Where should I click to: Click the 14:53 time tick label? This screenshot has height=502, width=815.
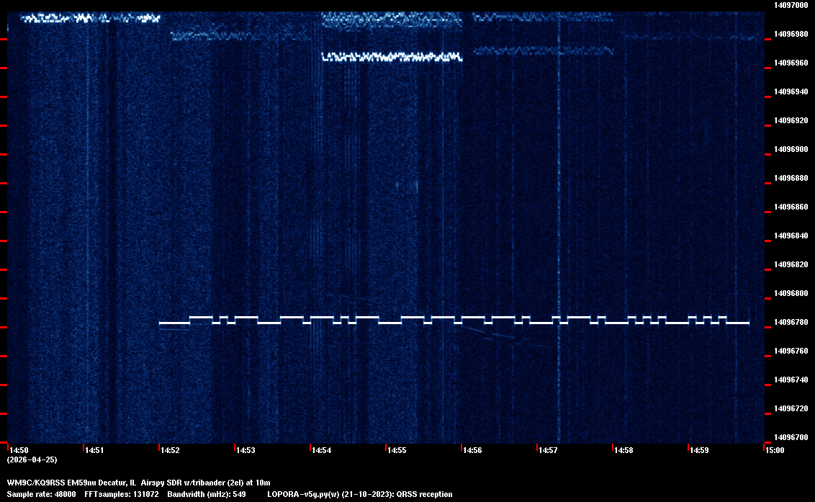[246, 451]
